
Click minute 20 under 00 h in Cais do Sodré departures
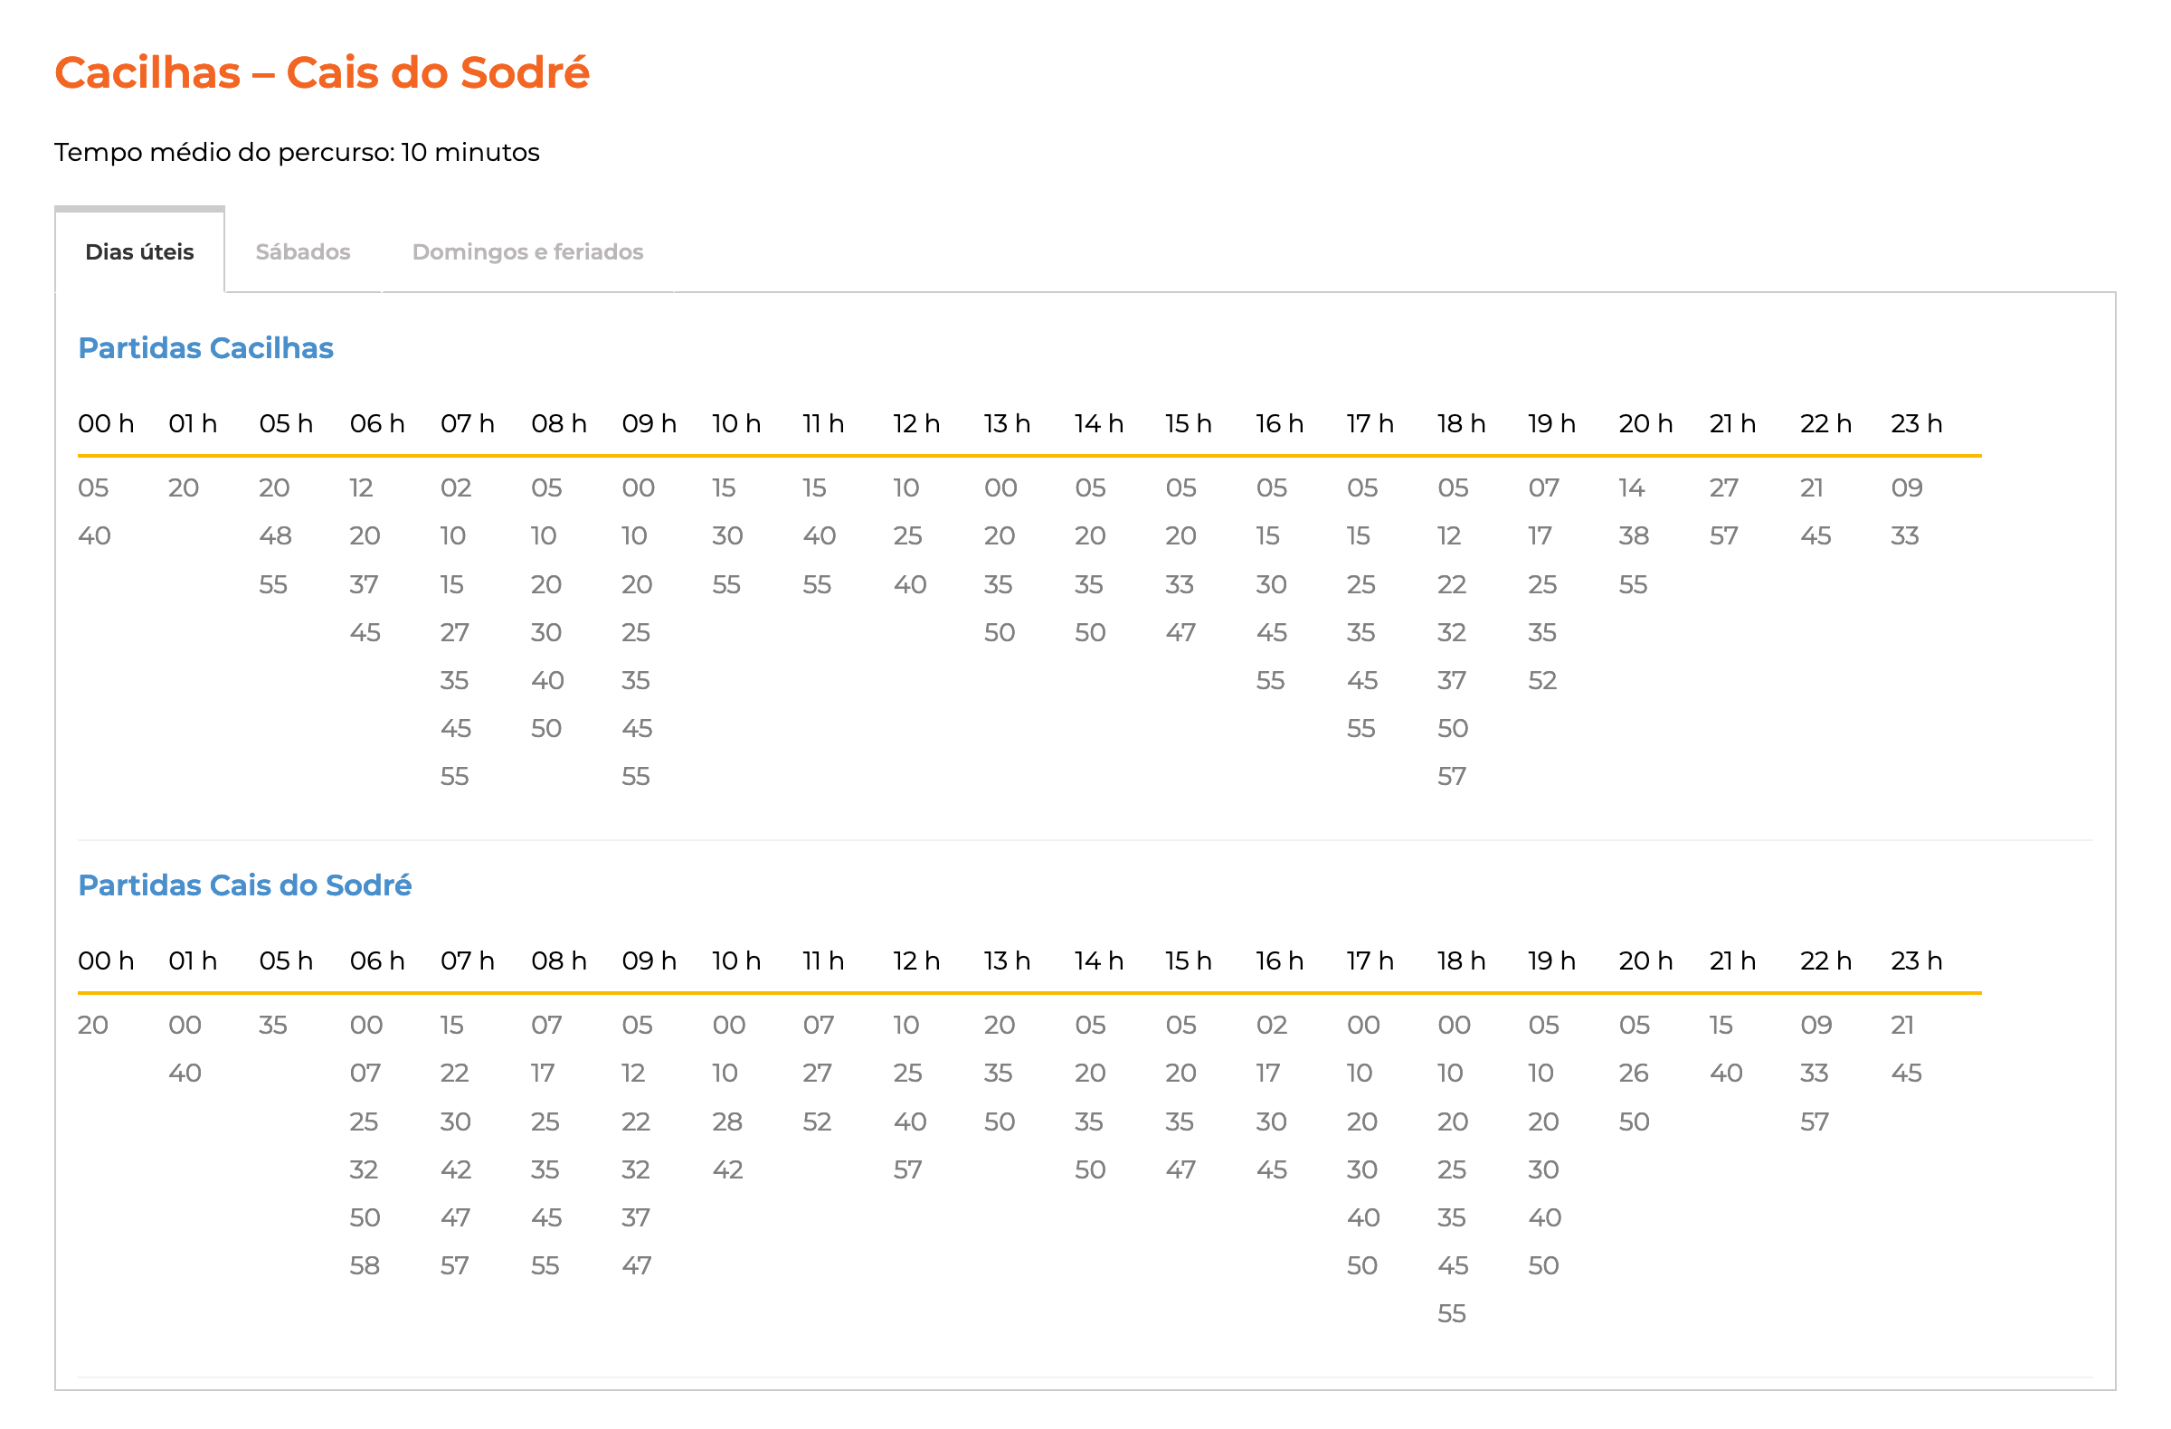pos(93,1025)
